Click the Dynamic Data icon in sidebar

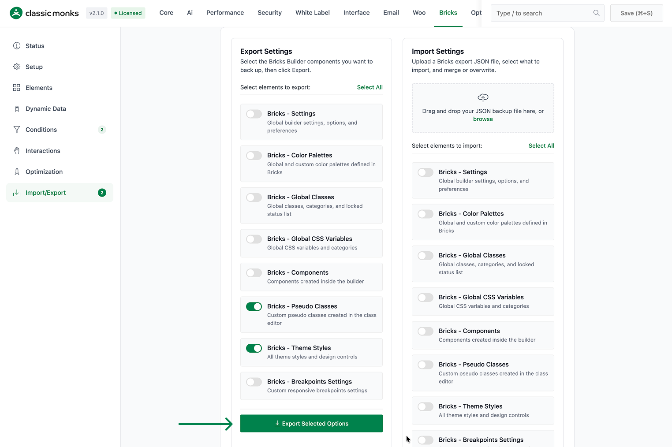tap(17, 109)
